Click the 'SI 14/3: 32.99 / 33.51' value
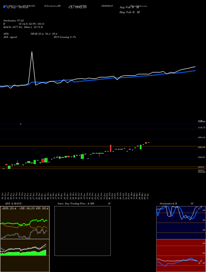 (x=32, y=24)
